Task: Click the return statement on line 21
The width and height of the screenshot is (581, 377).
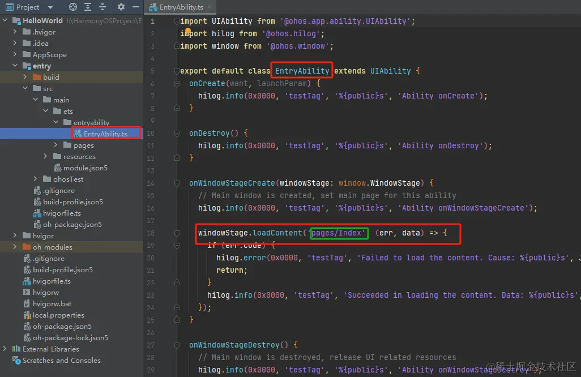Action: pos(232,270)
